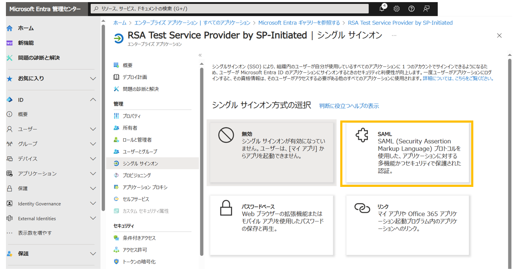
Task: Click the デバイス icon in sidebar
Action: [x=10, y=159]
